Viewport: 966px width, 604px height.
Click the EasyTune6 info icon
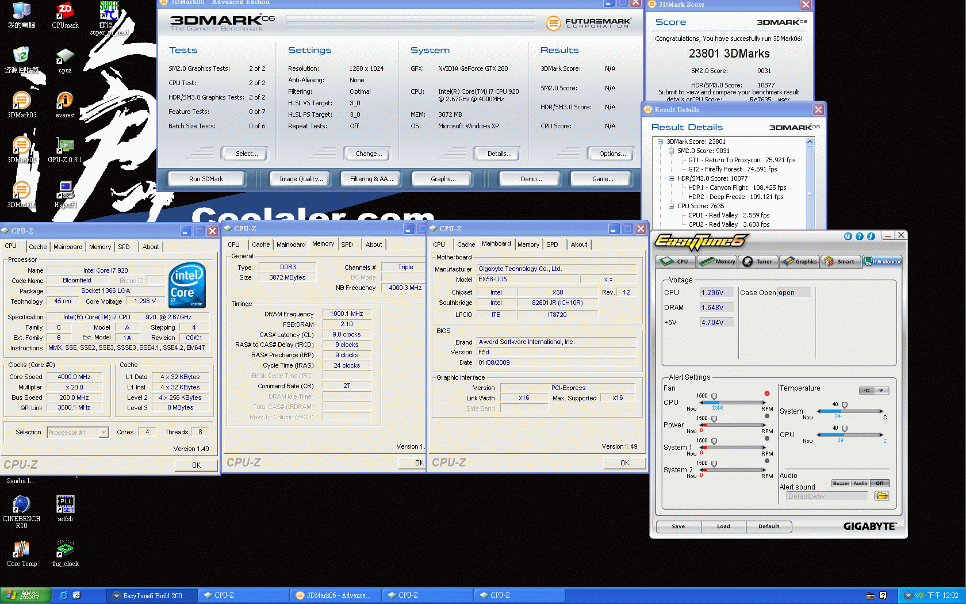click(x=871, y=236)
